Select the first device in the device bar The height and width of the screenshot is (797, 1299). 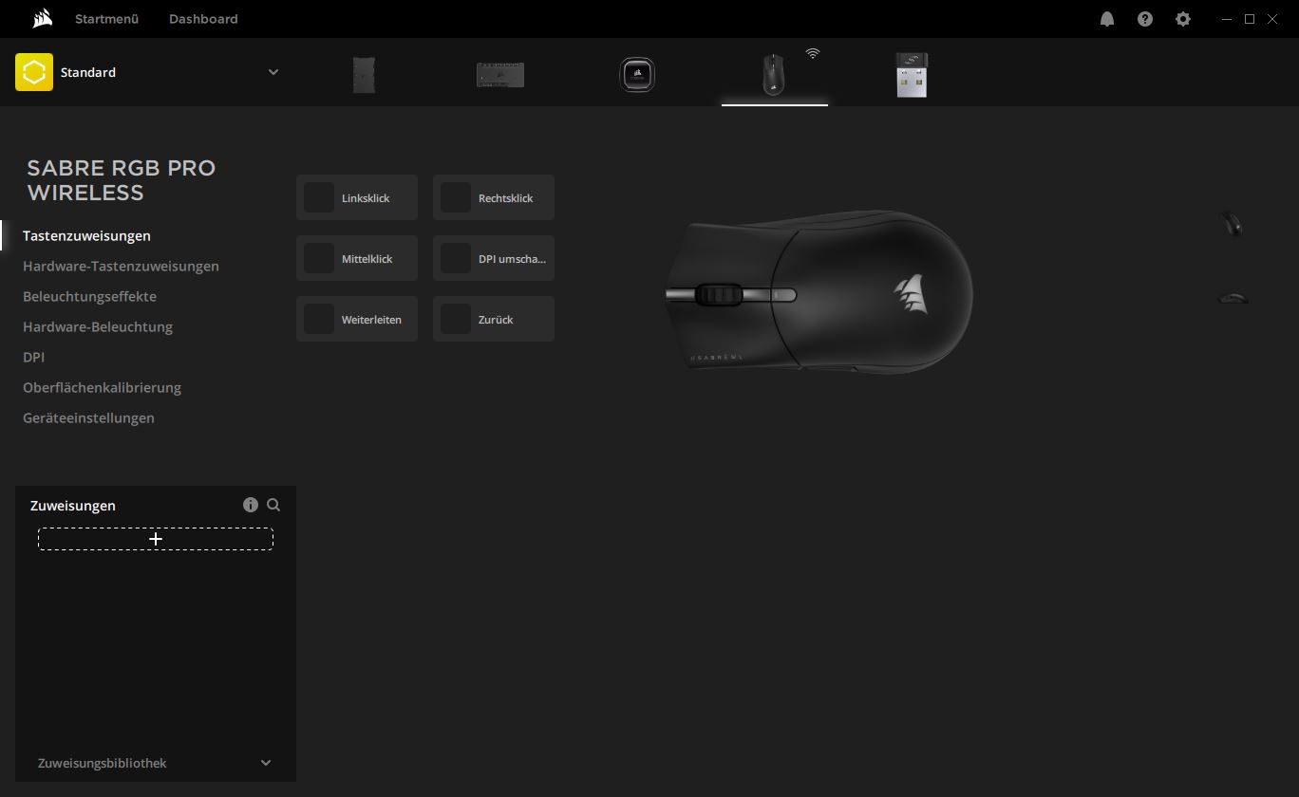click(x=364, y=74)
